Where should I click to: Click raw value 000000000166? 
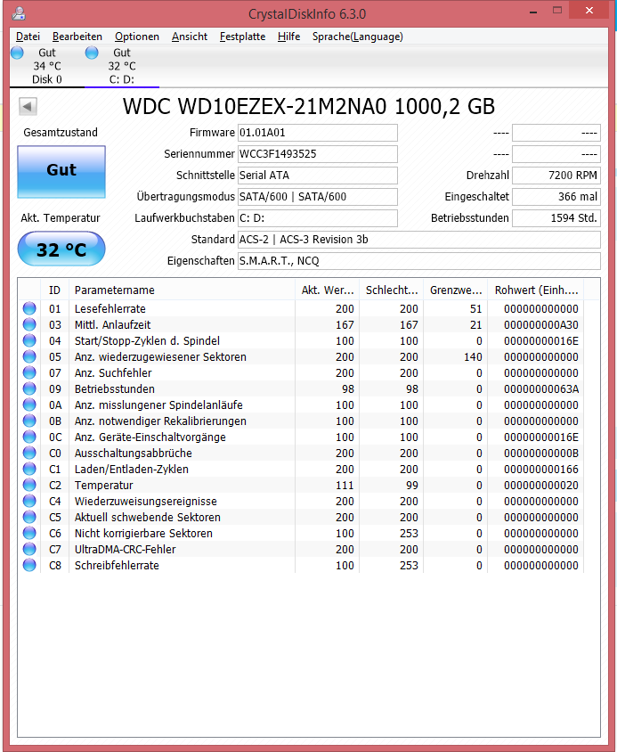pos(540,469)
